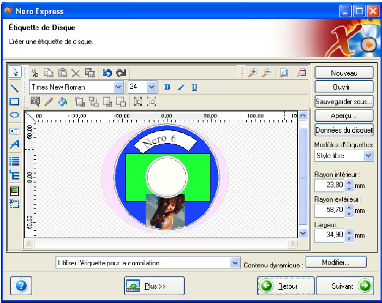Click the fit-to-page zoom icon
The height and width of the screenshot is (303, 382).
[284, 73]
